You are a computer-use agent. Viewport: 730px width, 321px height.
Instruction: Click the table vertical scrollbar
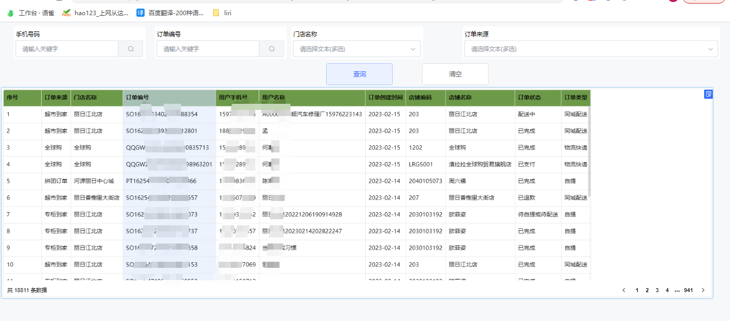[x=589, y=152]
